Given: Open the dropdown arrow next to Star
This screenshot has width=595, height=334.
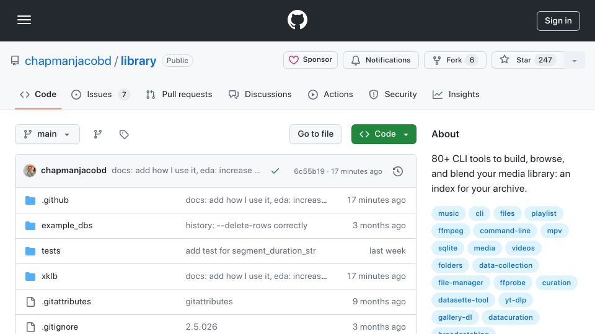Looking at the screenshot, I should (x=575, y=61).
